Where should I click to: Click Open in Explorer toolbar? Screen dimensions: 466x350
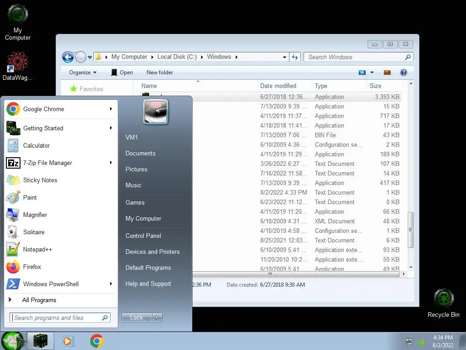(122, 72)
